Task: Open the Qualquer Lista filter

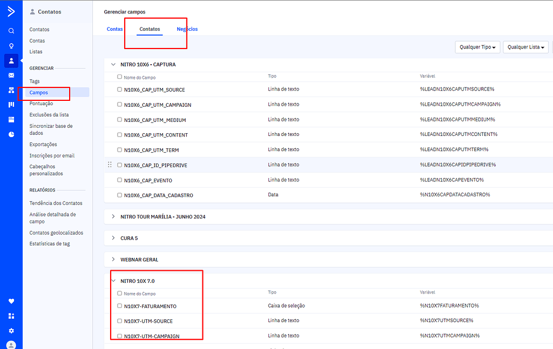Action: 525,47
